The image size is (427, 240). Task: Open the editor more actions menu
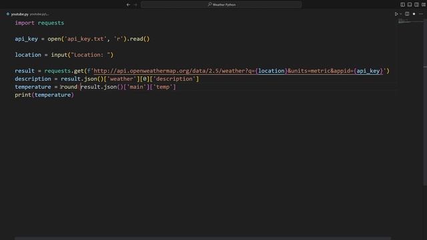[x=421, y=14]
